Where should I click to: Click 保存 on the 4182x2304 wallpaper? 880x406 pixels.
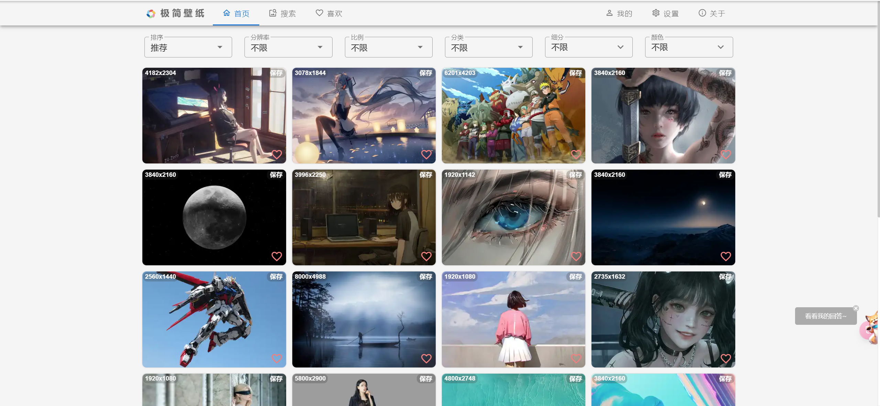click(276, 73)
